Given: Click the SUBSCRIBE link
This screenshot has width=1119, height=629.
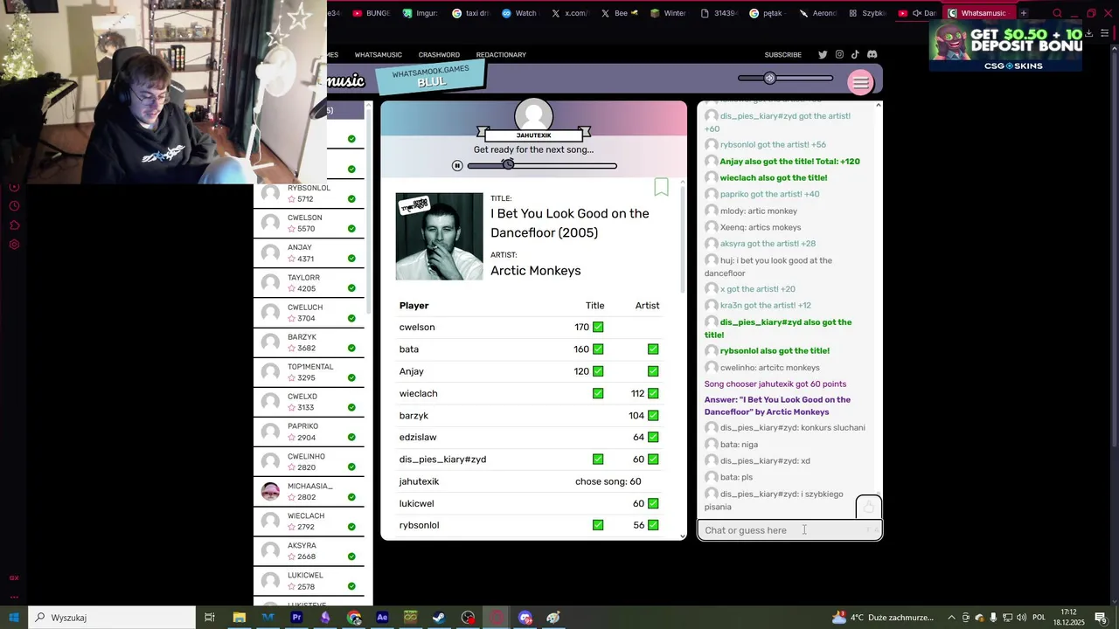Looking at the screenshot, I should pos(783,54).
